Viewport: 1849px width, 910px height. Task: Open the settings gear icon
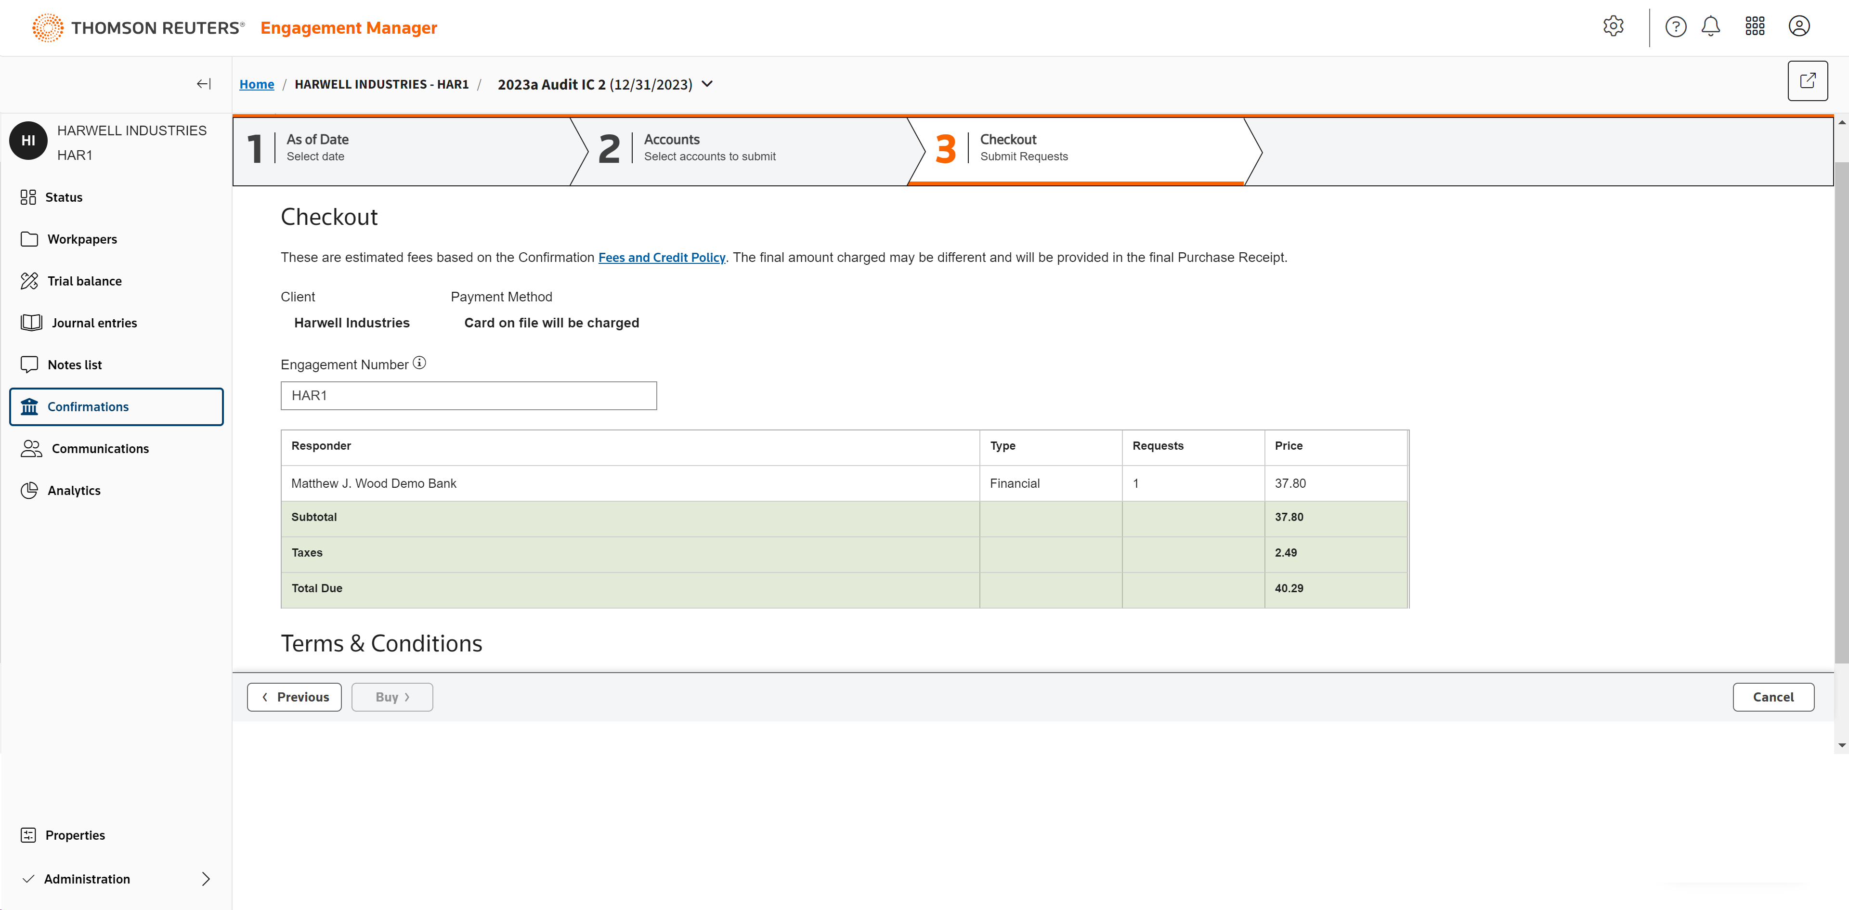coord(1613,26)
